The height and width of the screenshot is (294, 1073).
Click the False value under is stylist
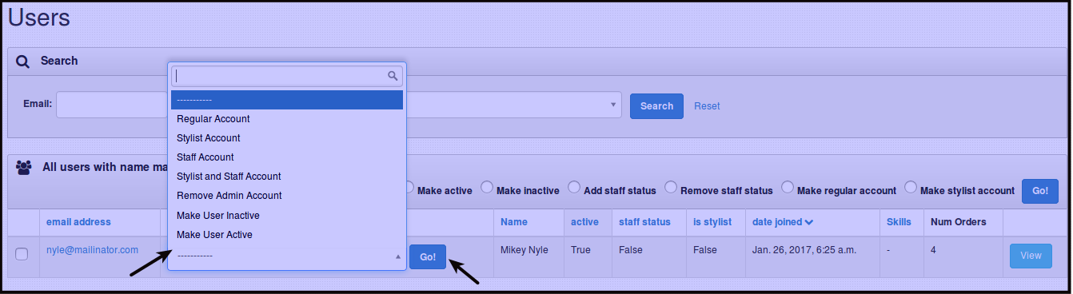[x=705, y=250]
